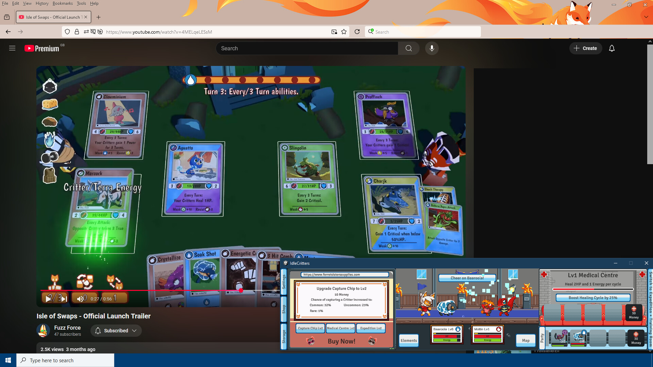Image resolution: width=653 pixels, height=367 pixels.
Task: Open the Bookmarks menu
Action: (63, 3)
